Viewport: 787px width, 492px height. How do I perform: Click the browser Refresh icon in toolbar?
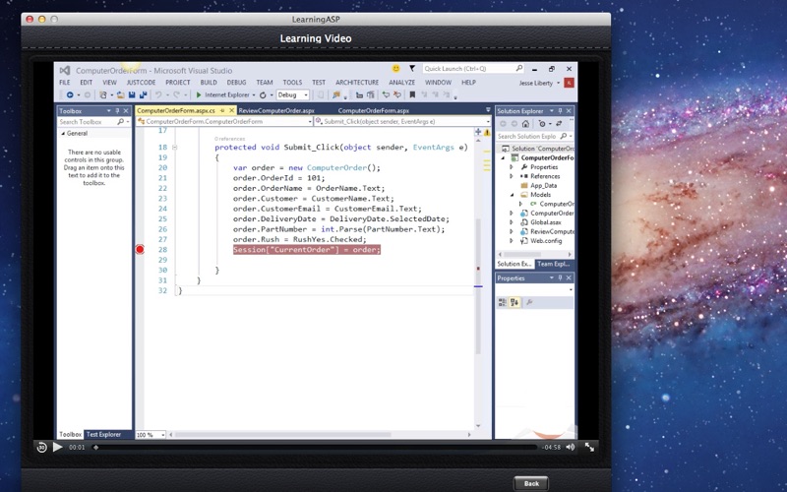(263, 94)
